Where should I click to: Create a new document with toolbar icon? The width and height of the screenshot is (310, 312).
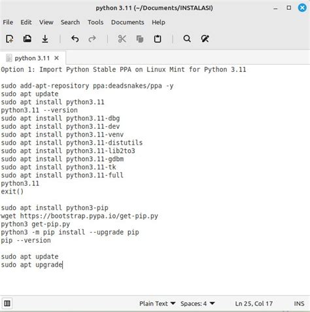click(9, 39)
